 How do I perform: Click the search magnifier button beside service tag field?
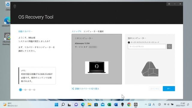point(169,46)
